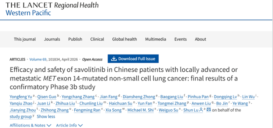Open The Lancet Regional Health logo
273x128 pixels.
click(52, 9)
